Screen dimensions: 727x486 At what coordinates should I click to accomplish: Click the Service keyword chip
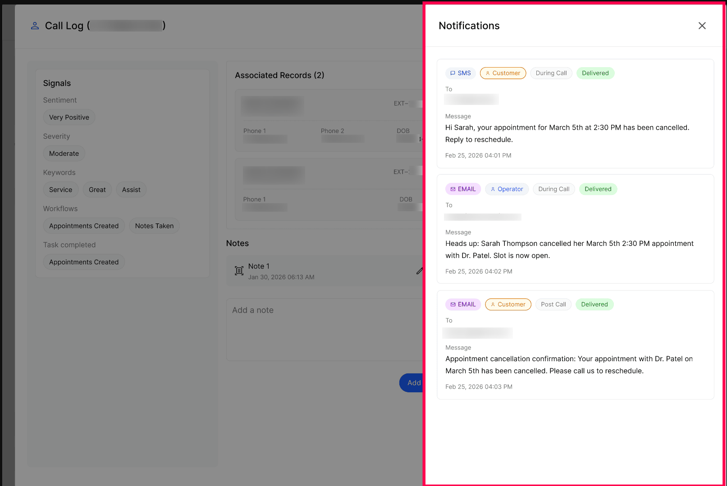coord(61,190)
